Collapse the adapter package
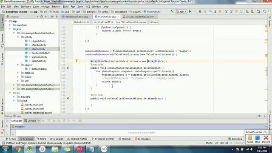This screenshot has height=153, width=272. [18, 65]
